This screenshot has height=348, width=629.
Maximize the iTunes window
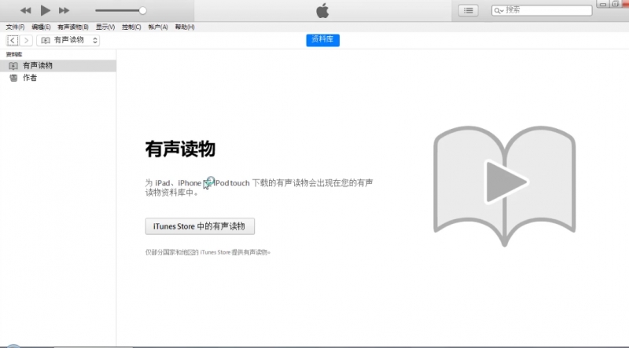click(x=616, y=4)
